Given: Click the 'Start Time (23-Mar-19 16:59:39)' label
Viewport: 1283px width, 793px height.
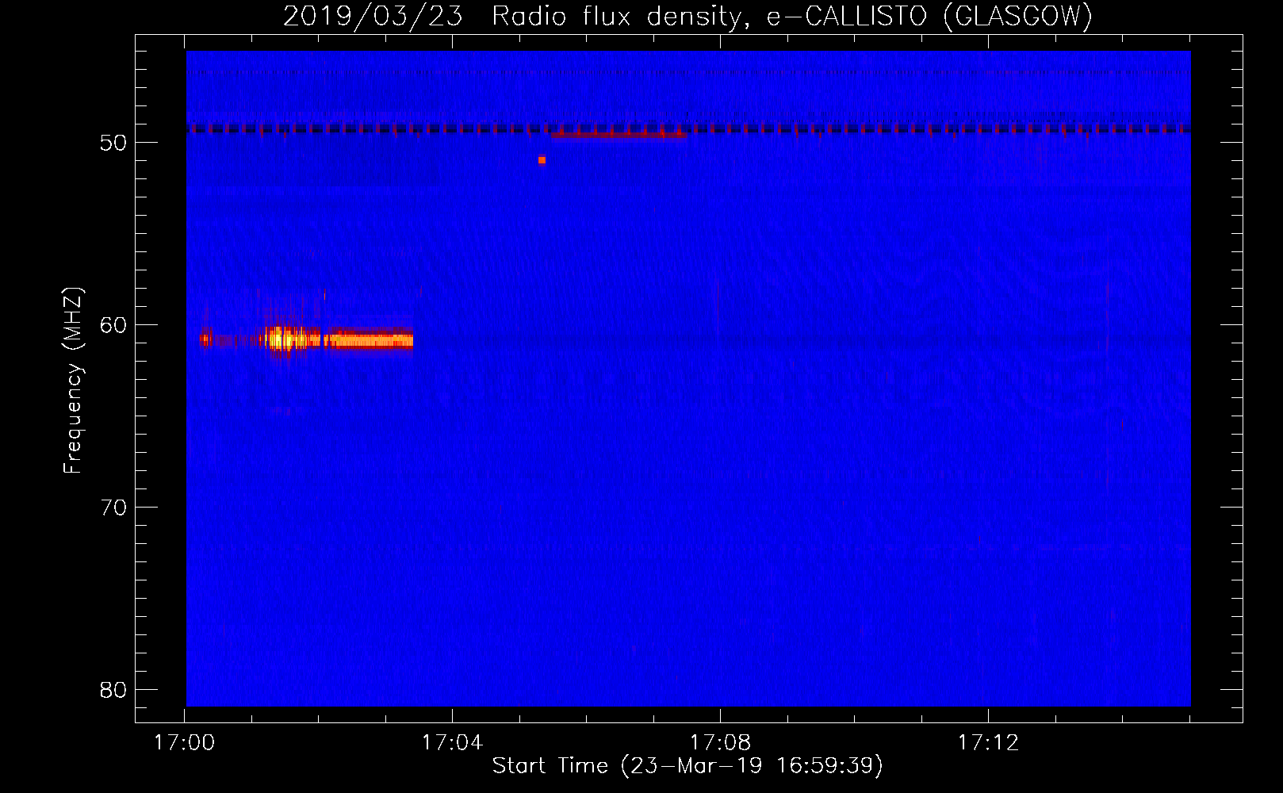Looking at the screenshot, I should tap(687, 766).
